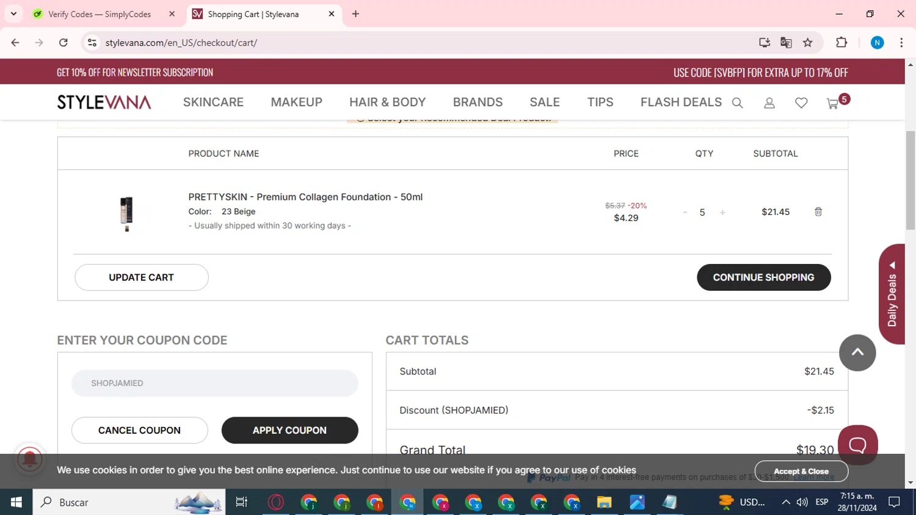The width and height of the screenshot is (916, 515).
Task: Click Accept & Close on cookie banner
Action: (801, 471)
